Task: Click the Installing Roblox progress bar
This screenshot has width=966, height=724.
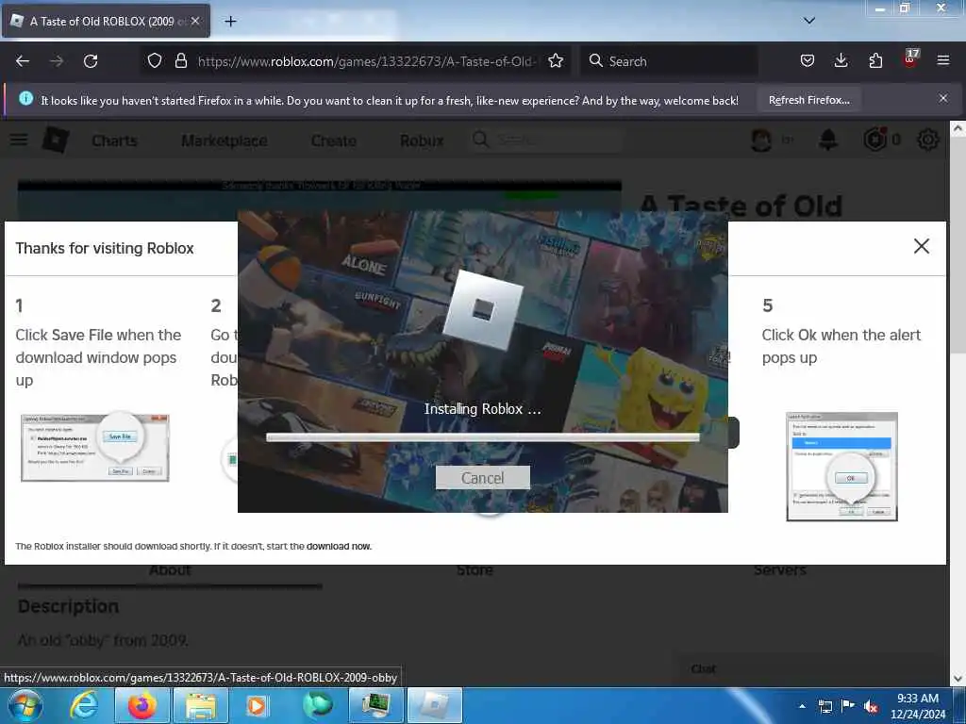Action: [482, 437]
